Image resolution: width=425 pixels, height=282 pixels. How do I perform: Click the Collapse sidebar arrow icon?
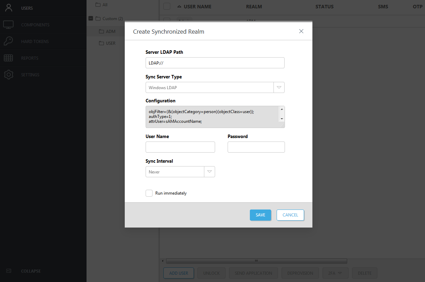(9, 271)
